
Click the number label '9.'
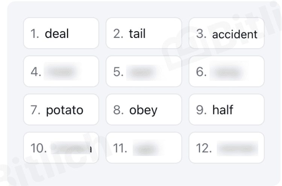pyautogui.click(x=201, y=110)
